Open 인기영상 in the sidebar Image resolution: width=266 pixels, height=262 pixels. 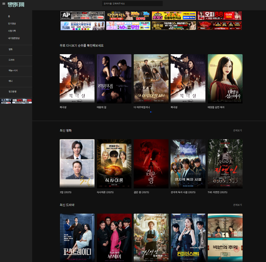(12, 23)
